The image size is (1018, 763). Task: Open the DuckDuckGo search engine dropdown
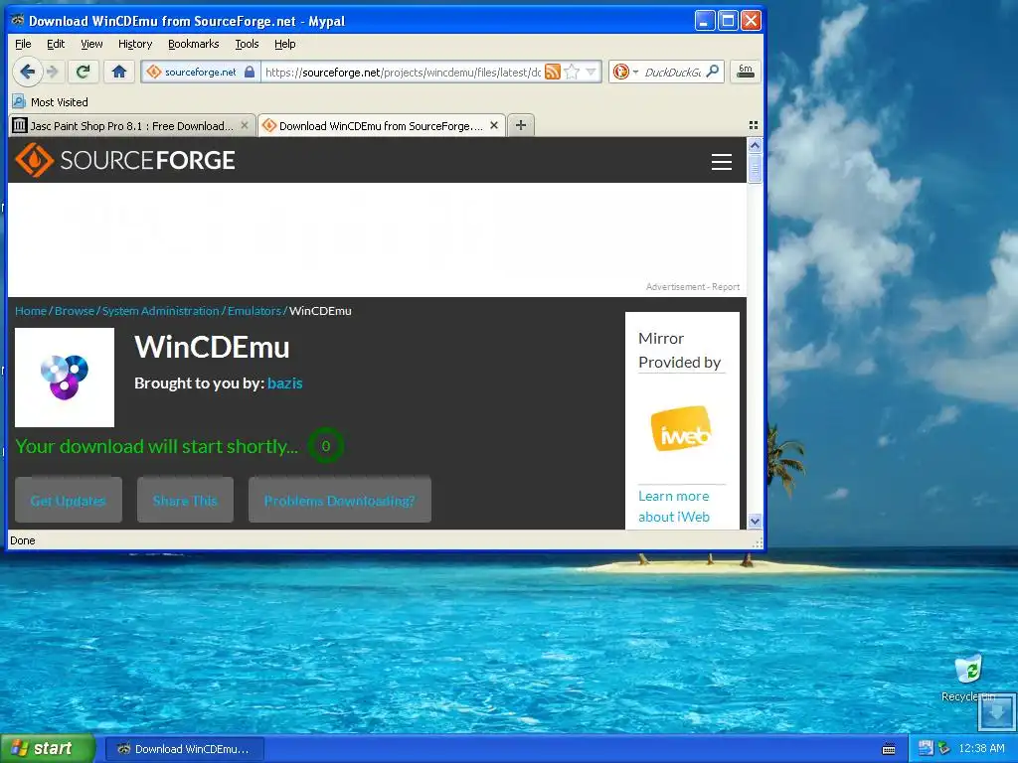click(626, 72)
